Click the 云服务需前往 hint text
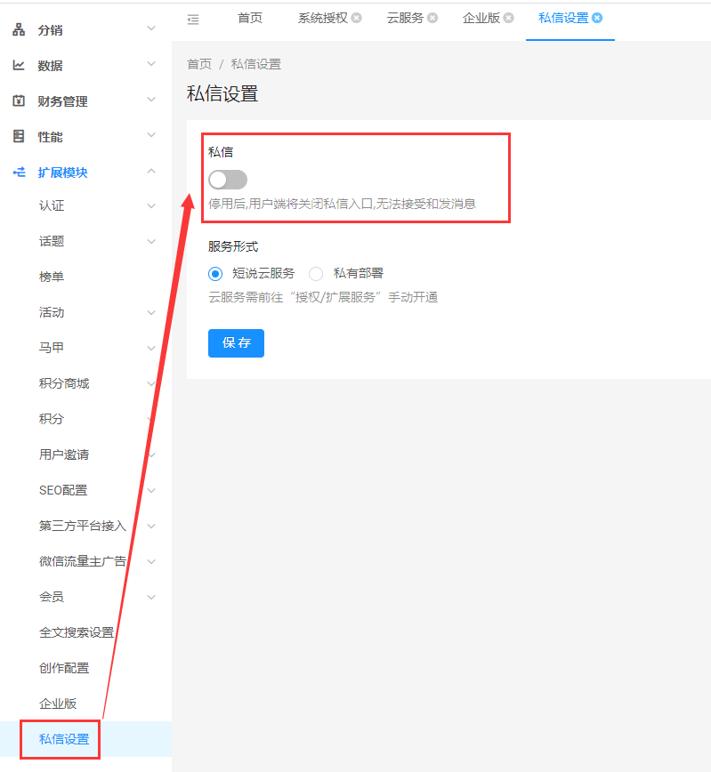The width and height of the screenshot is (711, 772). pos(323,297)
